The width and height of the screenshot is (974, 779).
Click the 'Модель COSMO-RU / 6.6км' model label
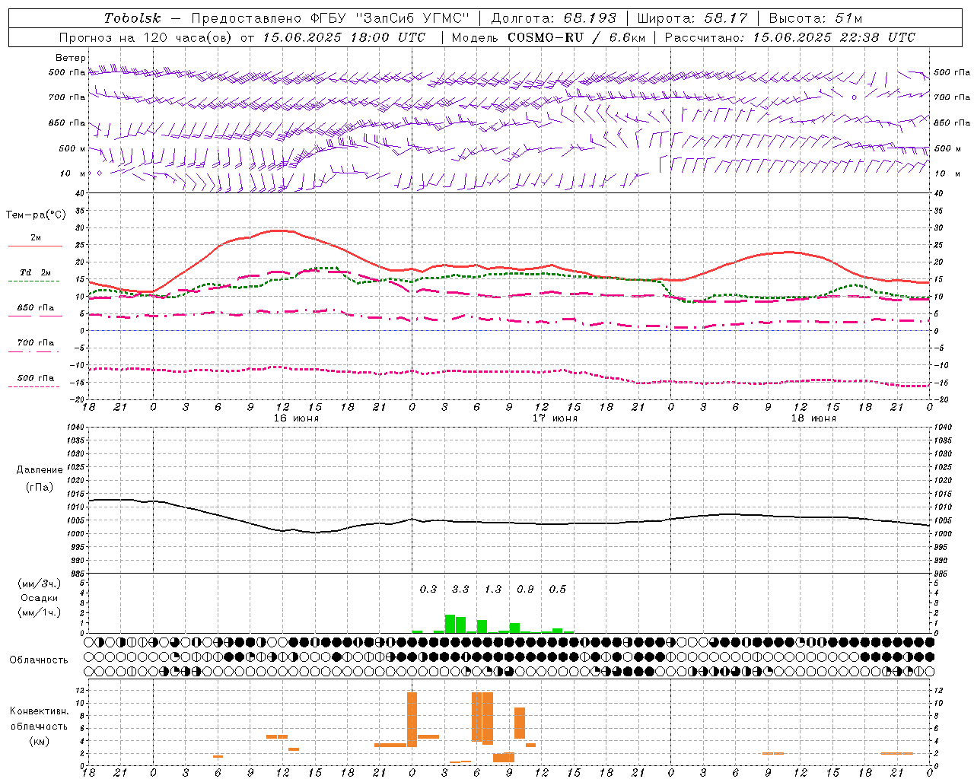tap(548, 37)
